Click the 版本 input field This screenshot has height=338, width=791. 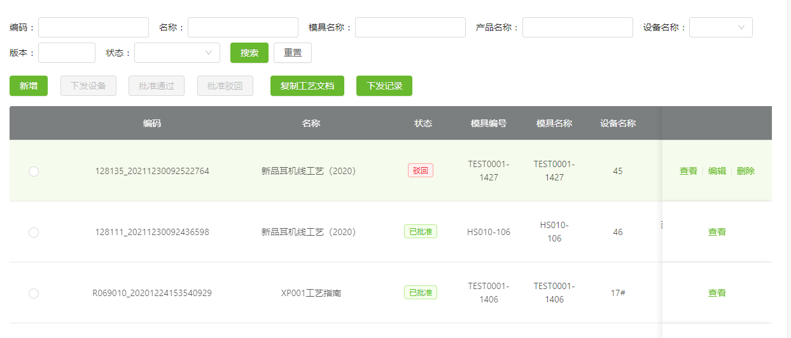coord(67,53)
